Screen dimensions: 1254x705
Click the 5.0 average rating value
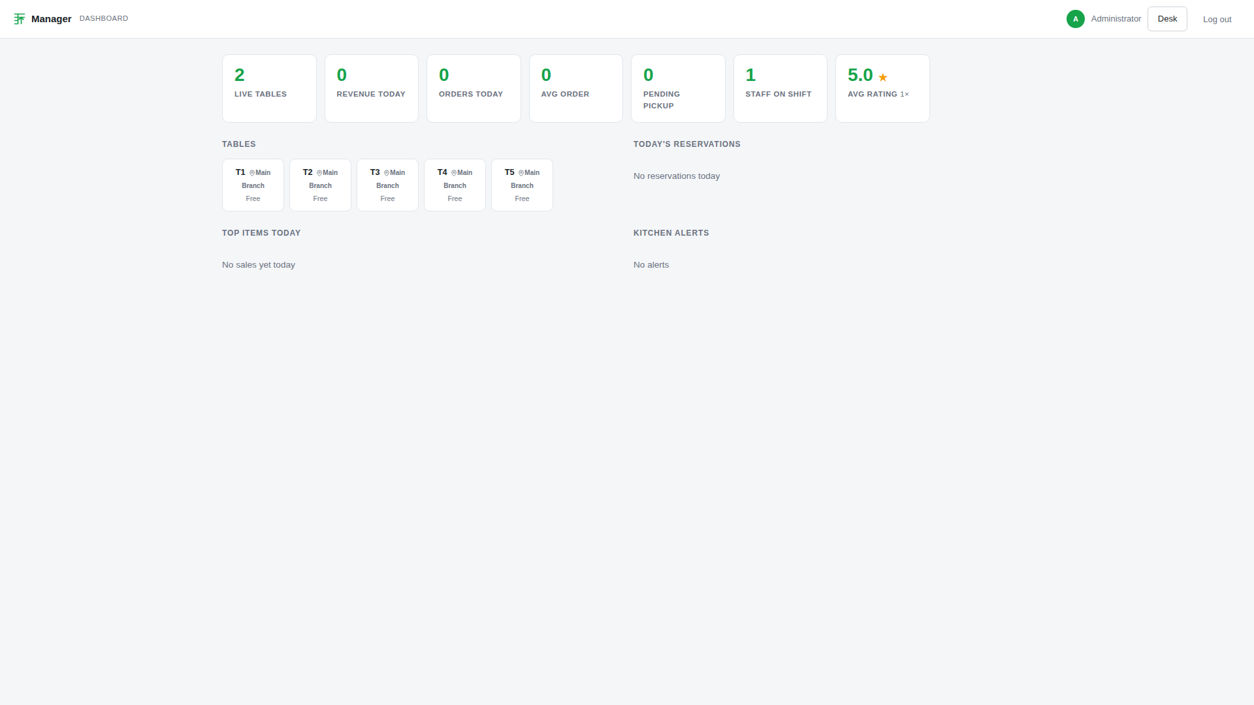click(860, 75)
